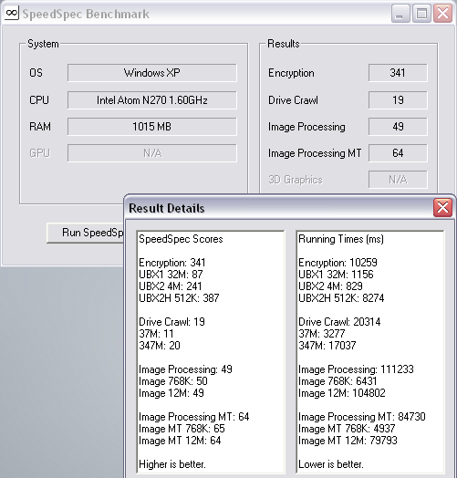Viewport: 457px width, 478px height.
Task: Select the Encryption result value 341
Action: coord(398,73)
